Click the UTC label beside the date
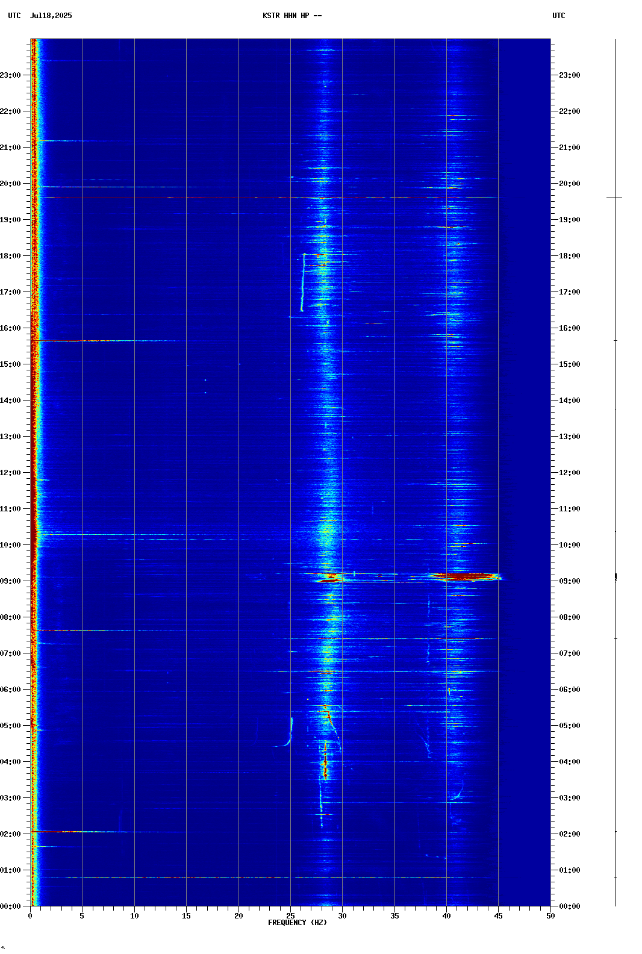642x954 pixels. pos(14,16)
